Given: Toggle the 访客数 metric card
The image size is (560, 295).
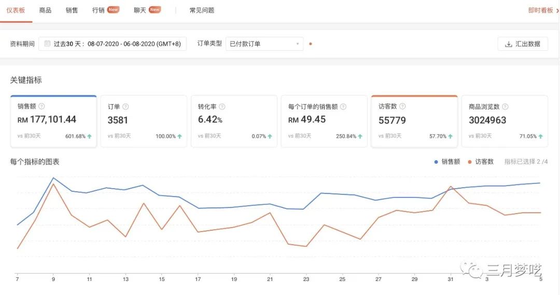Looking at the screenshot, I should [414, 121].
